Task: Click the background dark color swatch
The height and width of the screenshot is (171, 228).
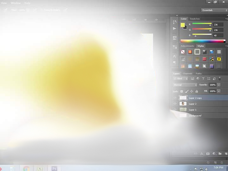Action: pos(186,28)
